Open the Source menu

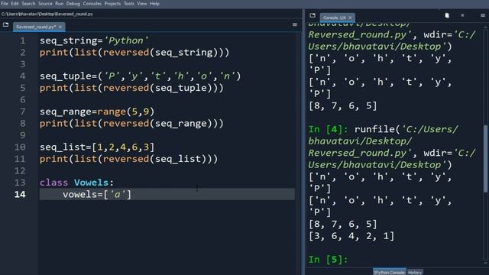tap(45, 4)
